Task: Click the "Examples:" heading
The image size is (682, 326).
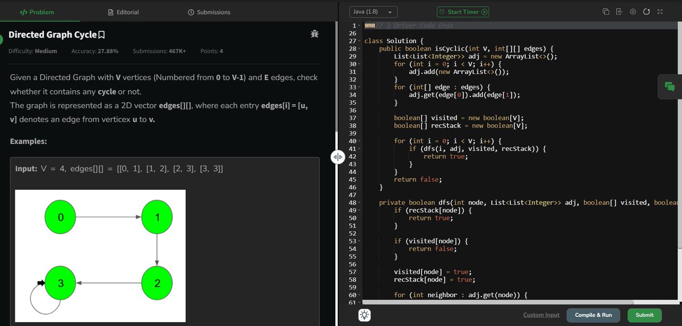Action: (28, 141)
